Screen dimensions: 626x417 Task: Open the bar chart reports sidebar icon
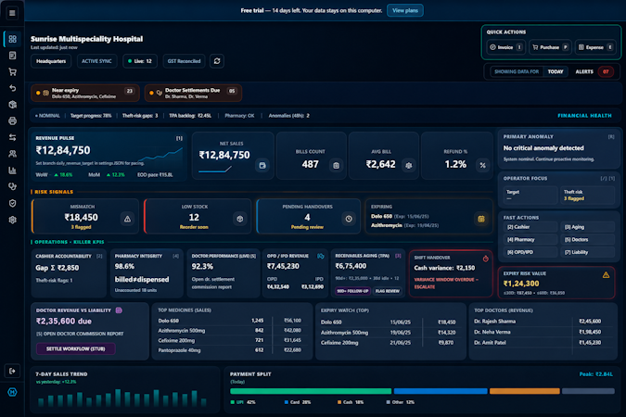(x=12, y=171)
